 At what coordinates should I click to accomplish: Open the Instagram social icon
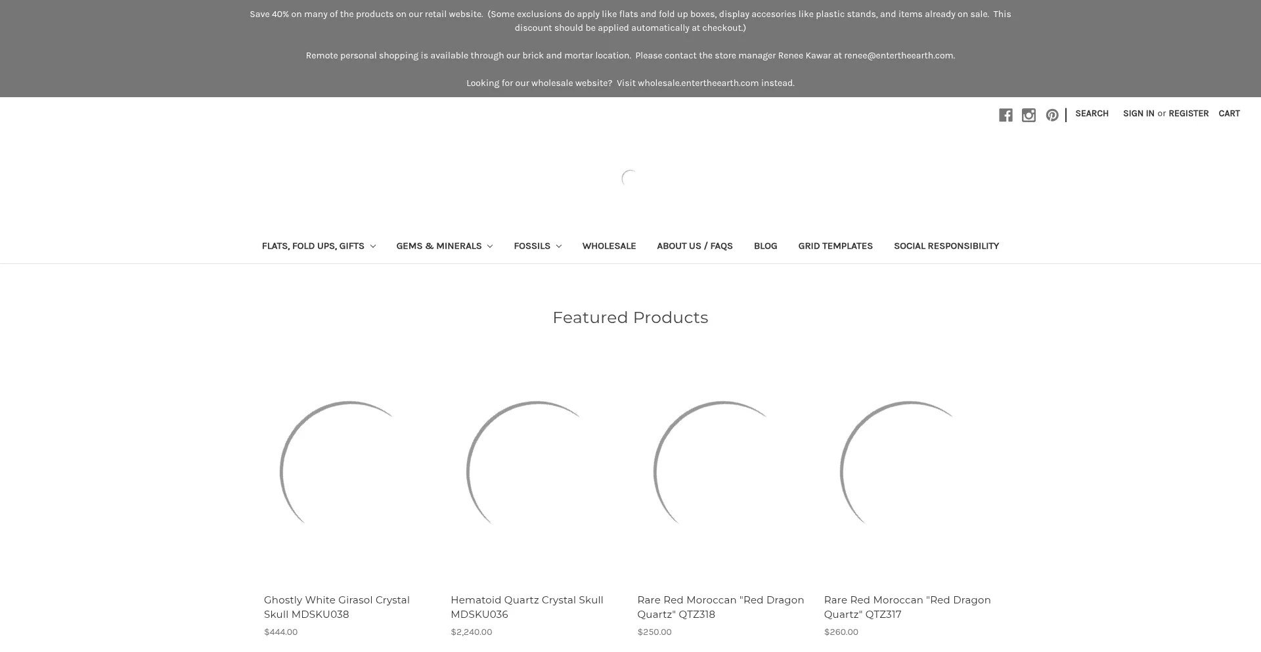coord(1029,116)
